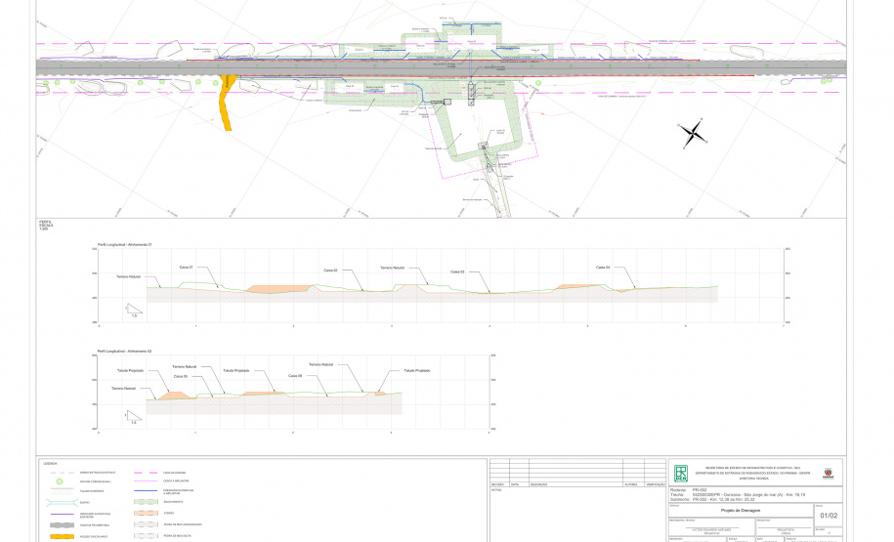Click the green DER logo in title block
894x542 pixels.
(x=680, y=473)
